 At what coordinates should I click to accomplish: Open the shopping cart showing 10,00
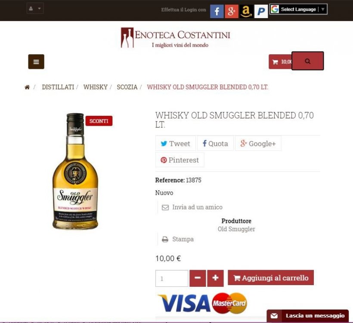pos(280,62)
